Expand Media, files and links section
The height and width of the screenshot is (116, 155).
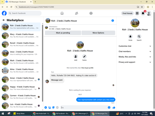tap(135, 57)
